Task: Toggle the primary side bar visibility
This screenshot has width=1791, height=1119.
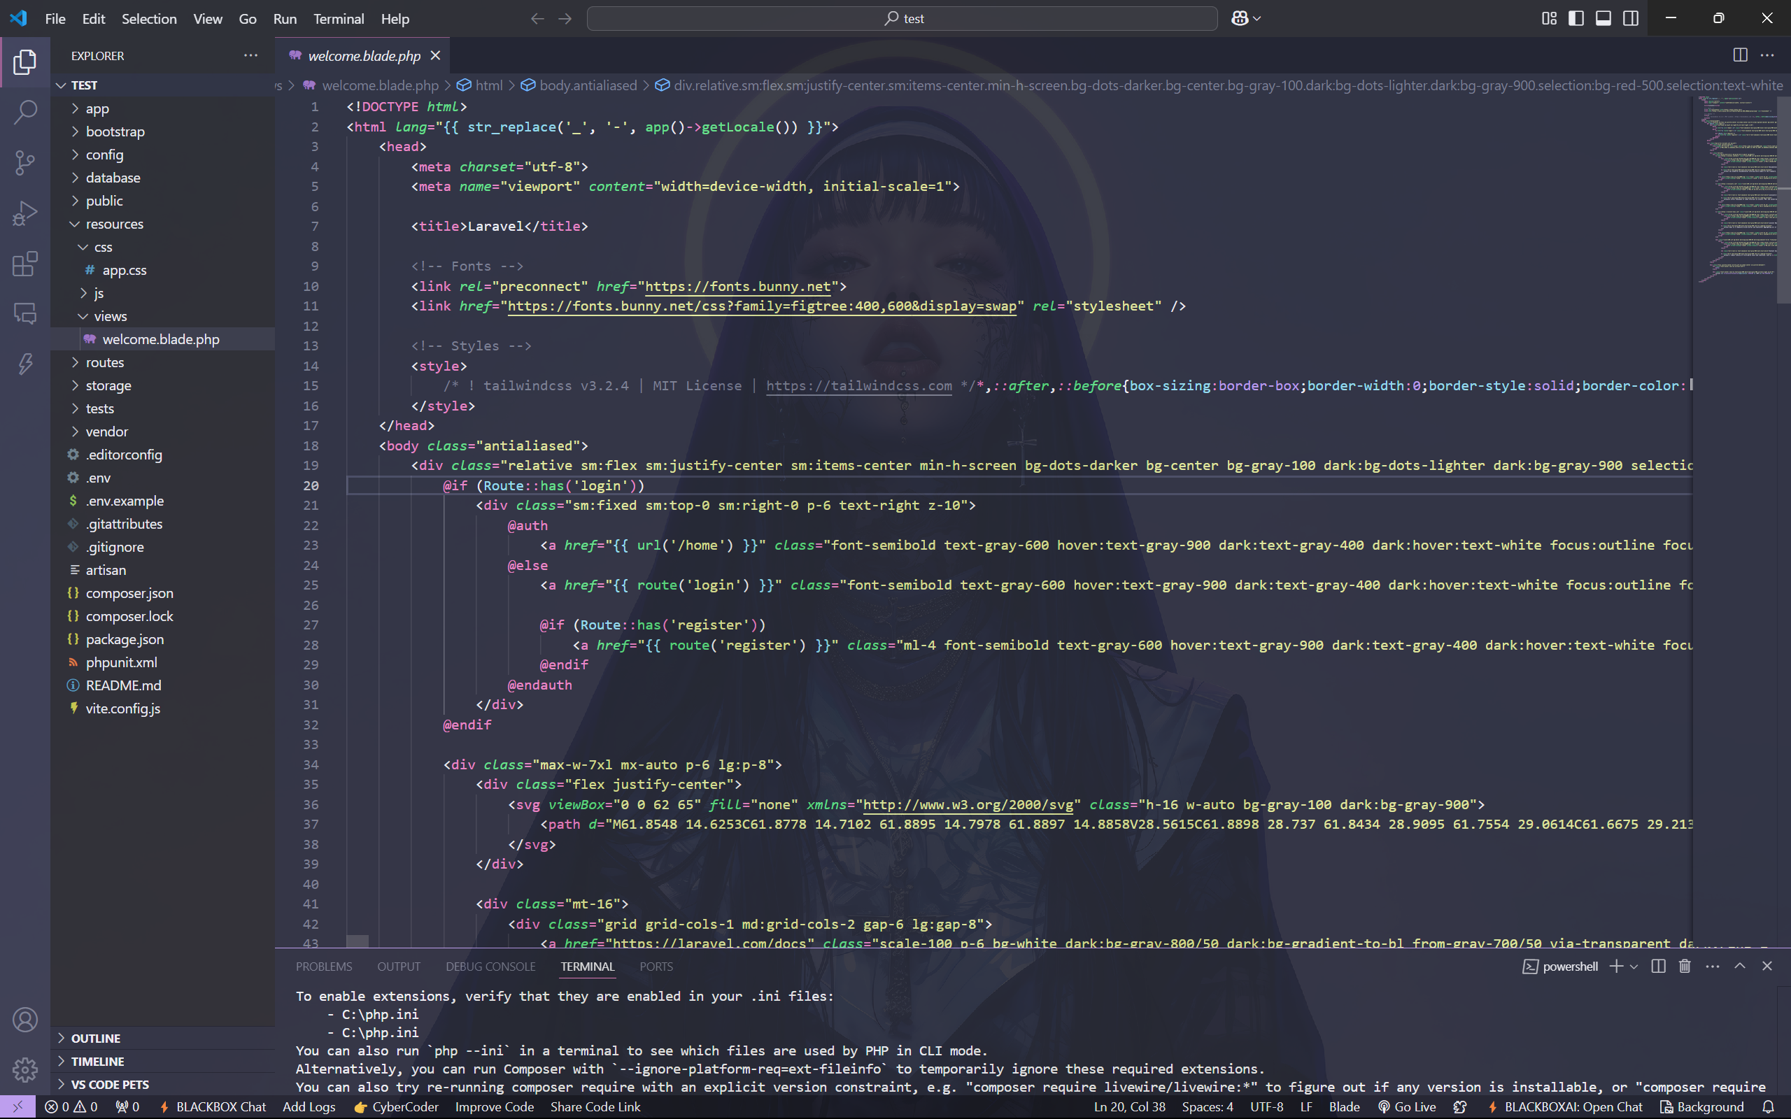Action: coord(1576,18)
